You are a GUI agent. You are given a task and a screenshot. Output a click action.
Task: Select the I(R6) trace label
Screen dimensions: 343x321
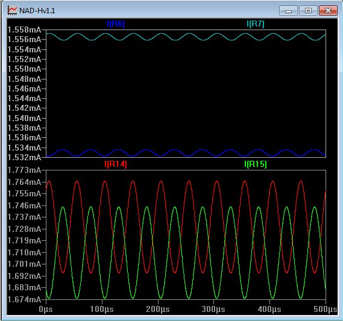pos(116,23)
